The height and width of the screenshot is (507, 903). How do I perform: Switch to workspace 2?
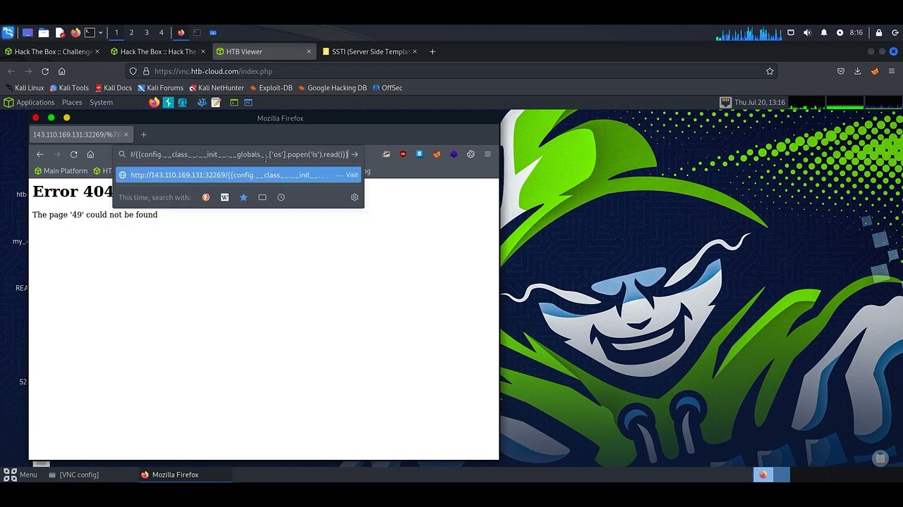pos(131,32)
